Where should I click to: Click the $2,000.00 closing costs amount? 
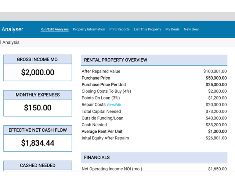217,91
